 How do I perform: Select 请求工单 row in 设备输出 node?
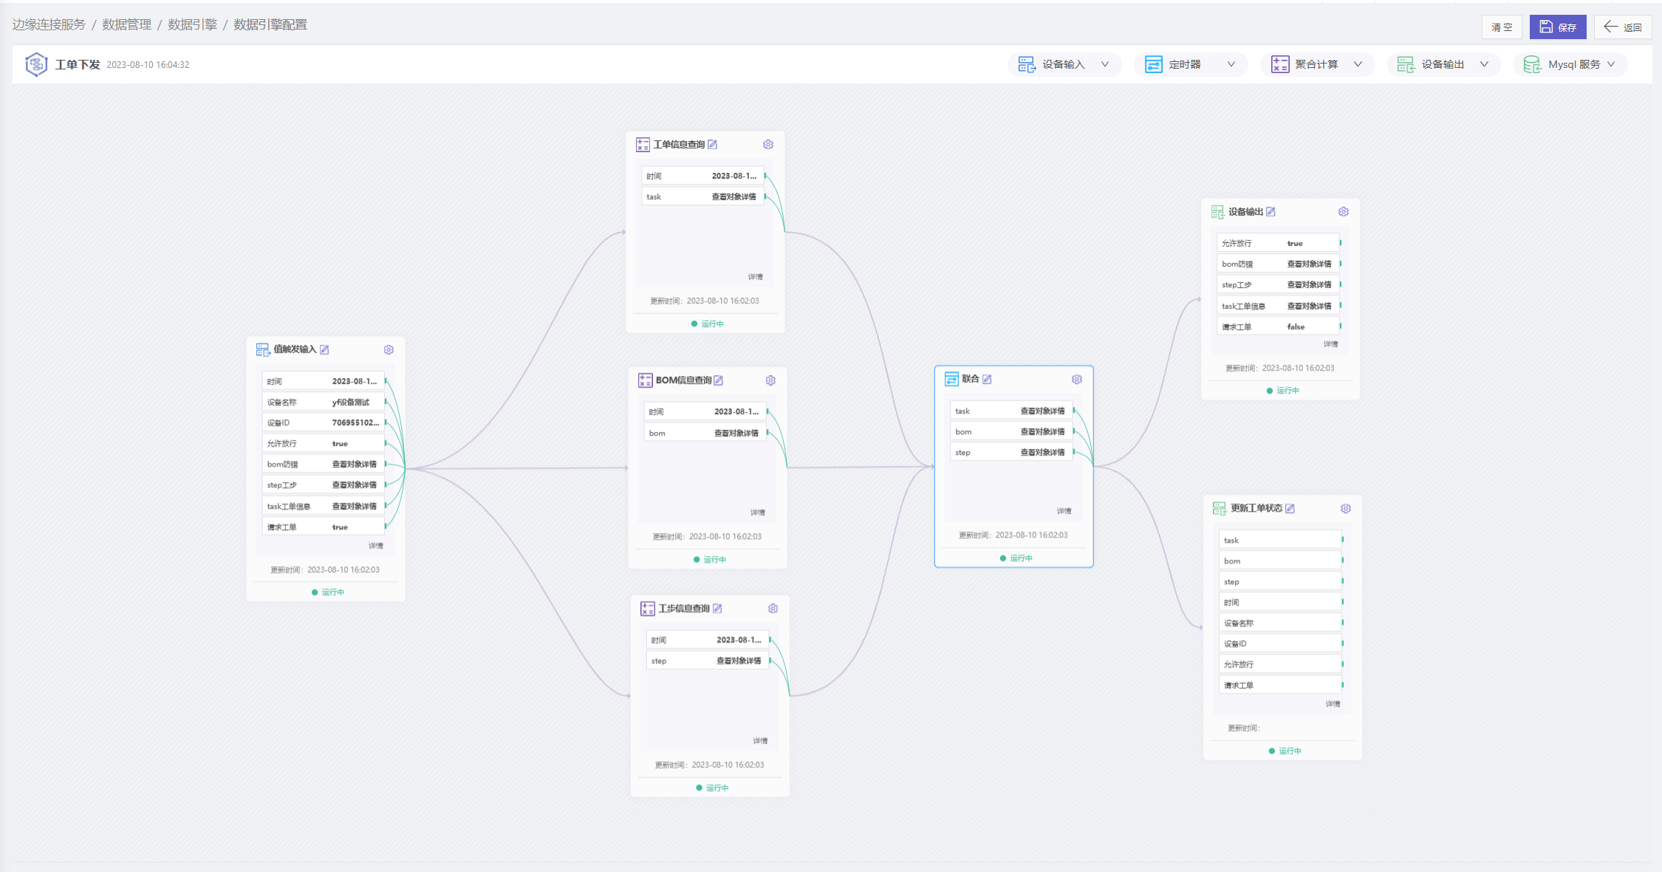[1279, 326]
